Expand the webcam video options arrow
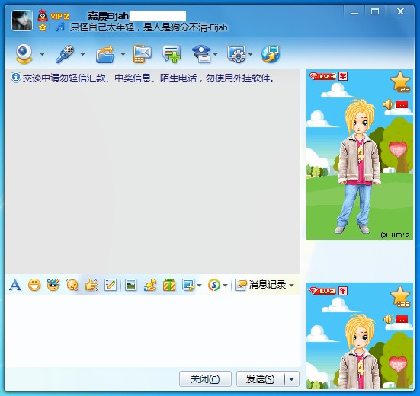420x396 pixels. point(43,54)
